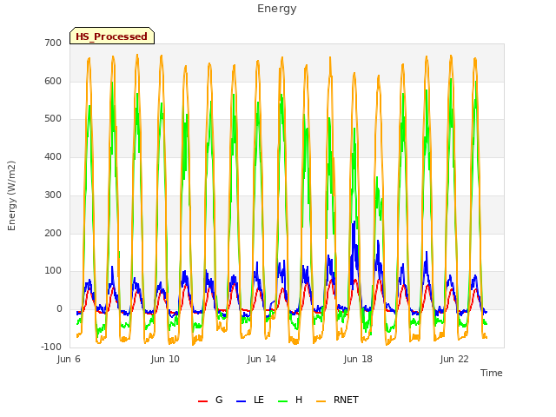
Task: Click the blue LE legend swatch
Action: 242,401
